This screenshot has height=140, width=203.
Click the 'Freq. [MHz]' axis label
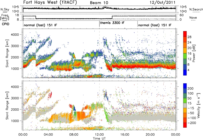click(5, 17)
